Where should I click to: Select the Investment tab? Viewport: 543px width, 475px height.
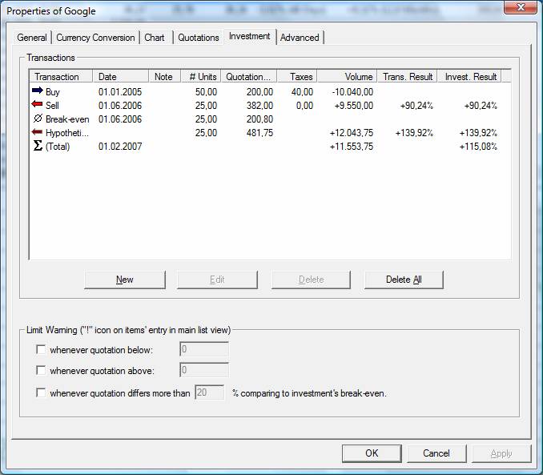click(249, 36)
